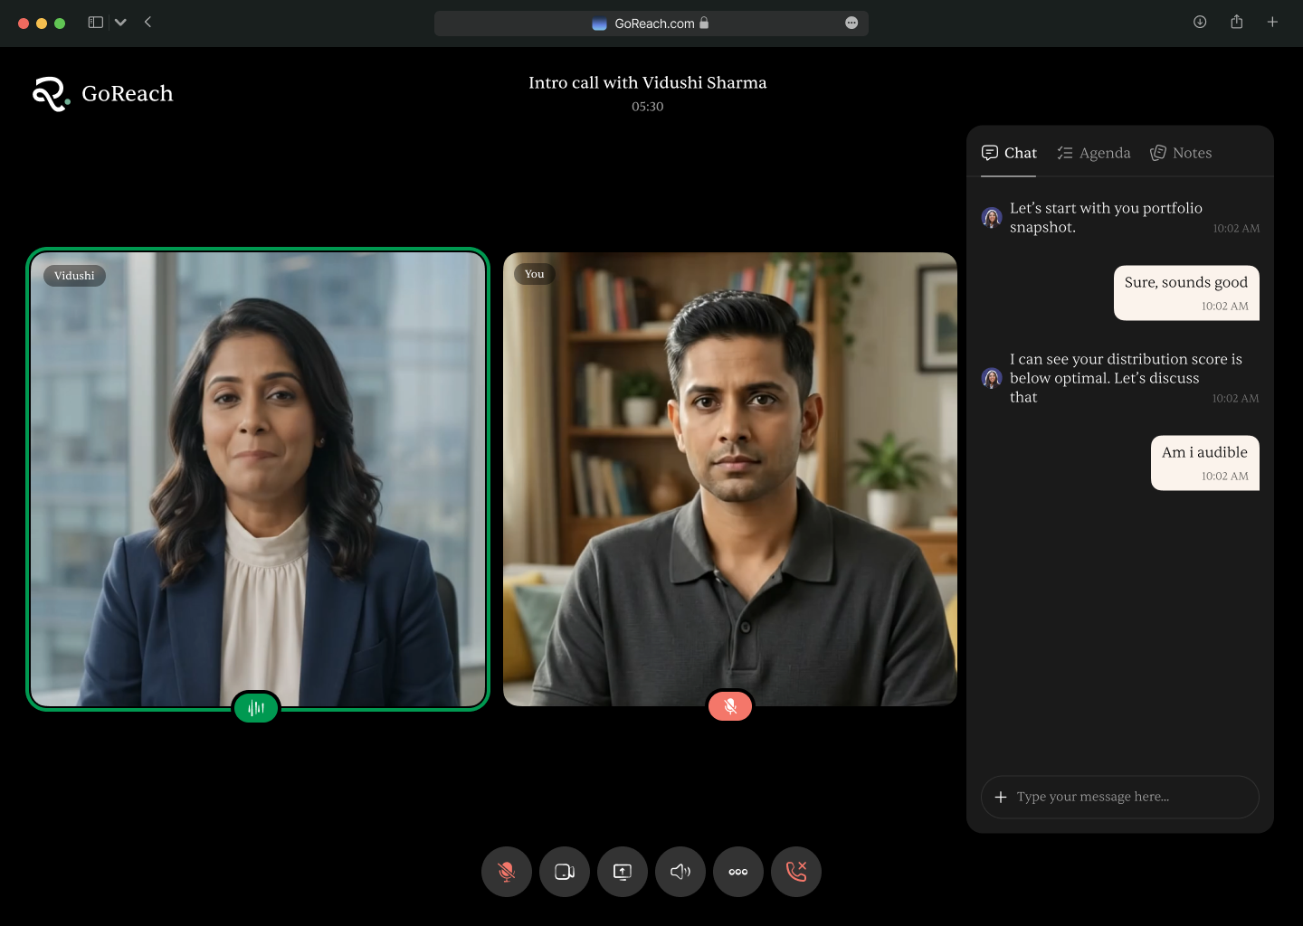Click the call title Intro call with Vidushi Sharma

(648, 82)
